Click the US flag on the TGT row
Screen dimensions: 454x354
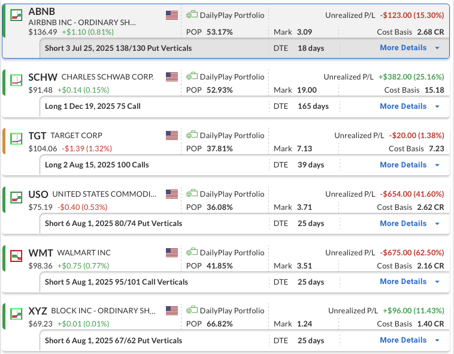click(172, 135)
